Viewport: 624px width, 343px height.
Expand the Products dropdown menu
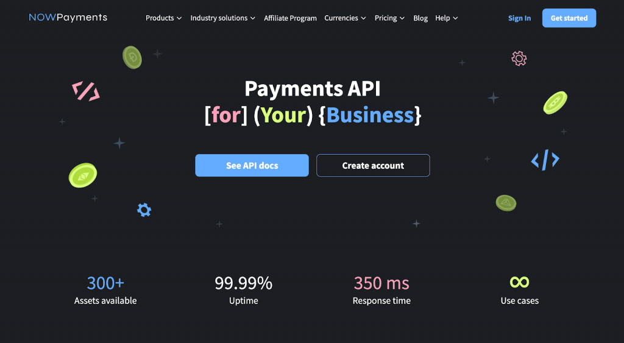click(x=163, y=18)
